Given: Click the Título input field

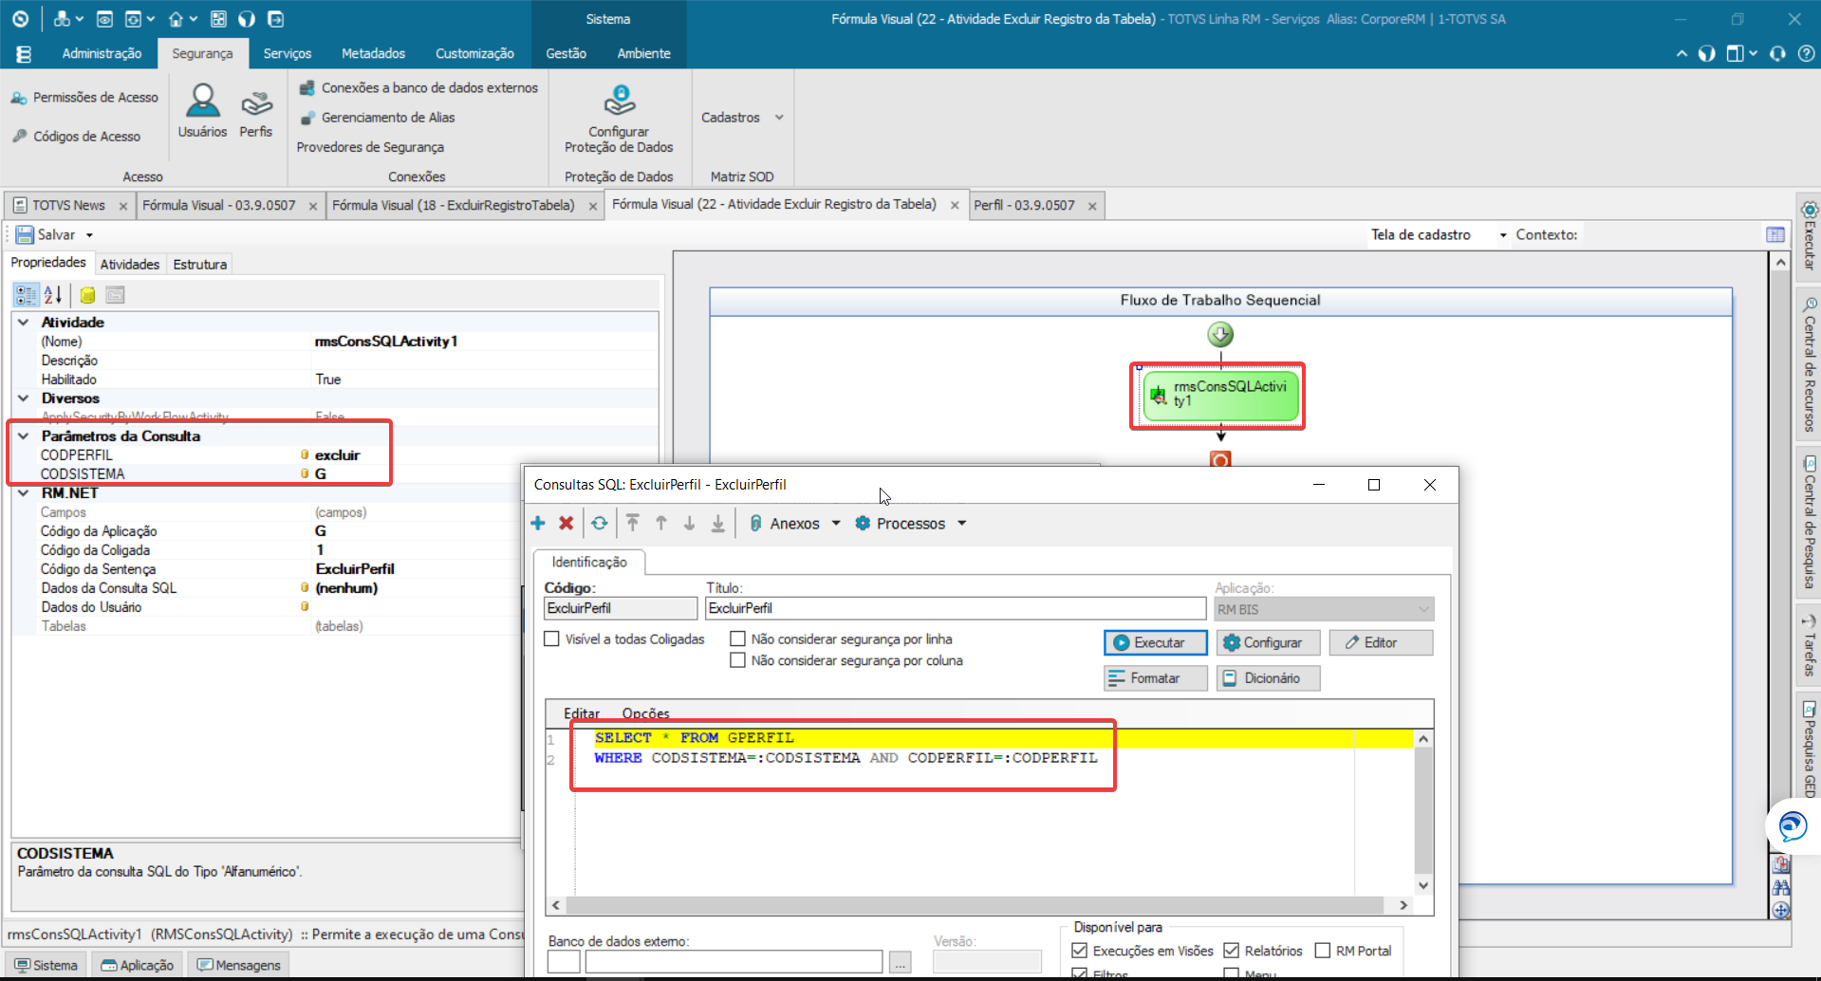Looking at the screenshot, I should (x=956, y=609).
